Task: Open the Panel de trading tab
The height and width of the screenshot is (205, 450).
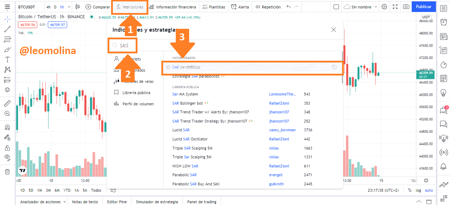Action: point(202,202)
